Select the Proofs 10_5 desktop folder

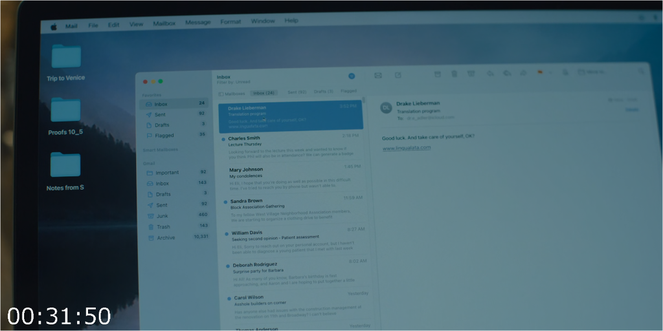[x=65, y=116]
